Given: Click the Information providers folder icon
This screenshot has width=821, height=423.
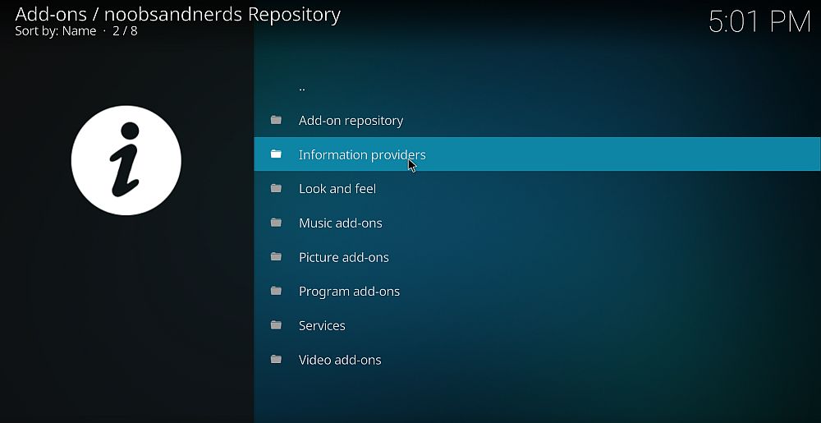Looking at the screenshot, I should pyautogui.click(x=276, y=154).
